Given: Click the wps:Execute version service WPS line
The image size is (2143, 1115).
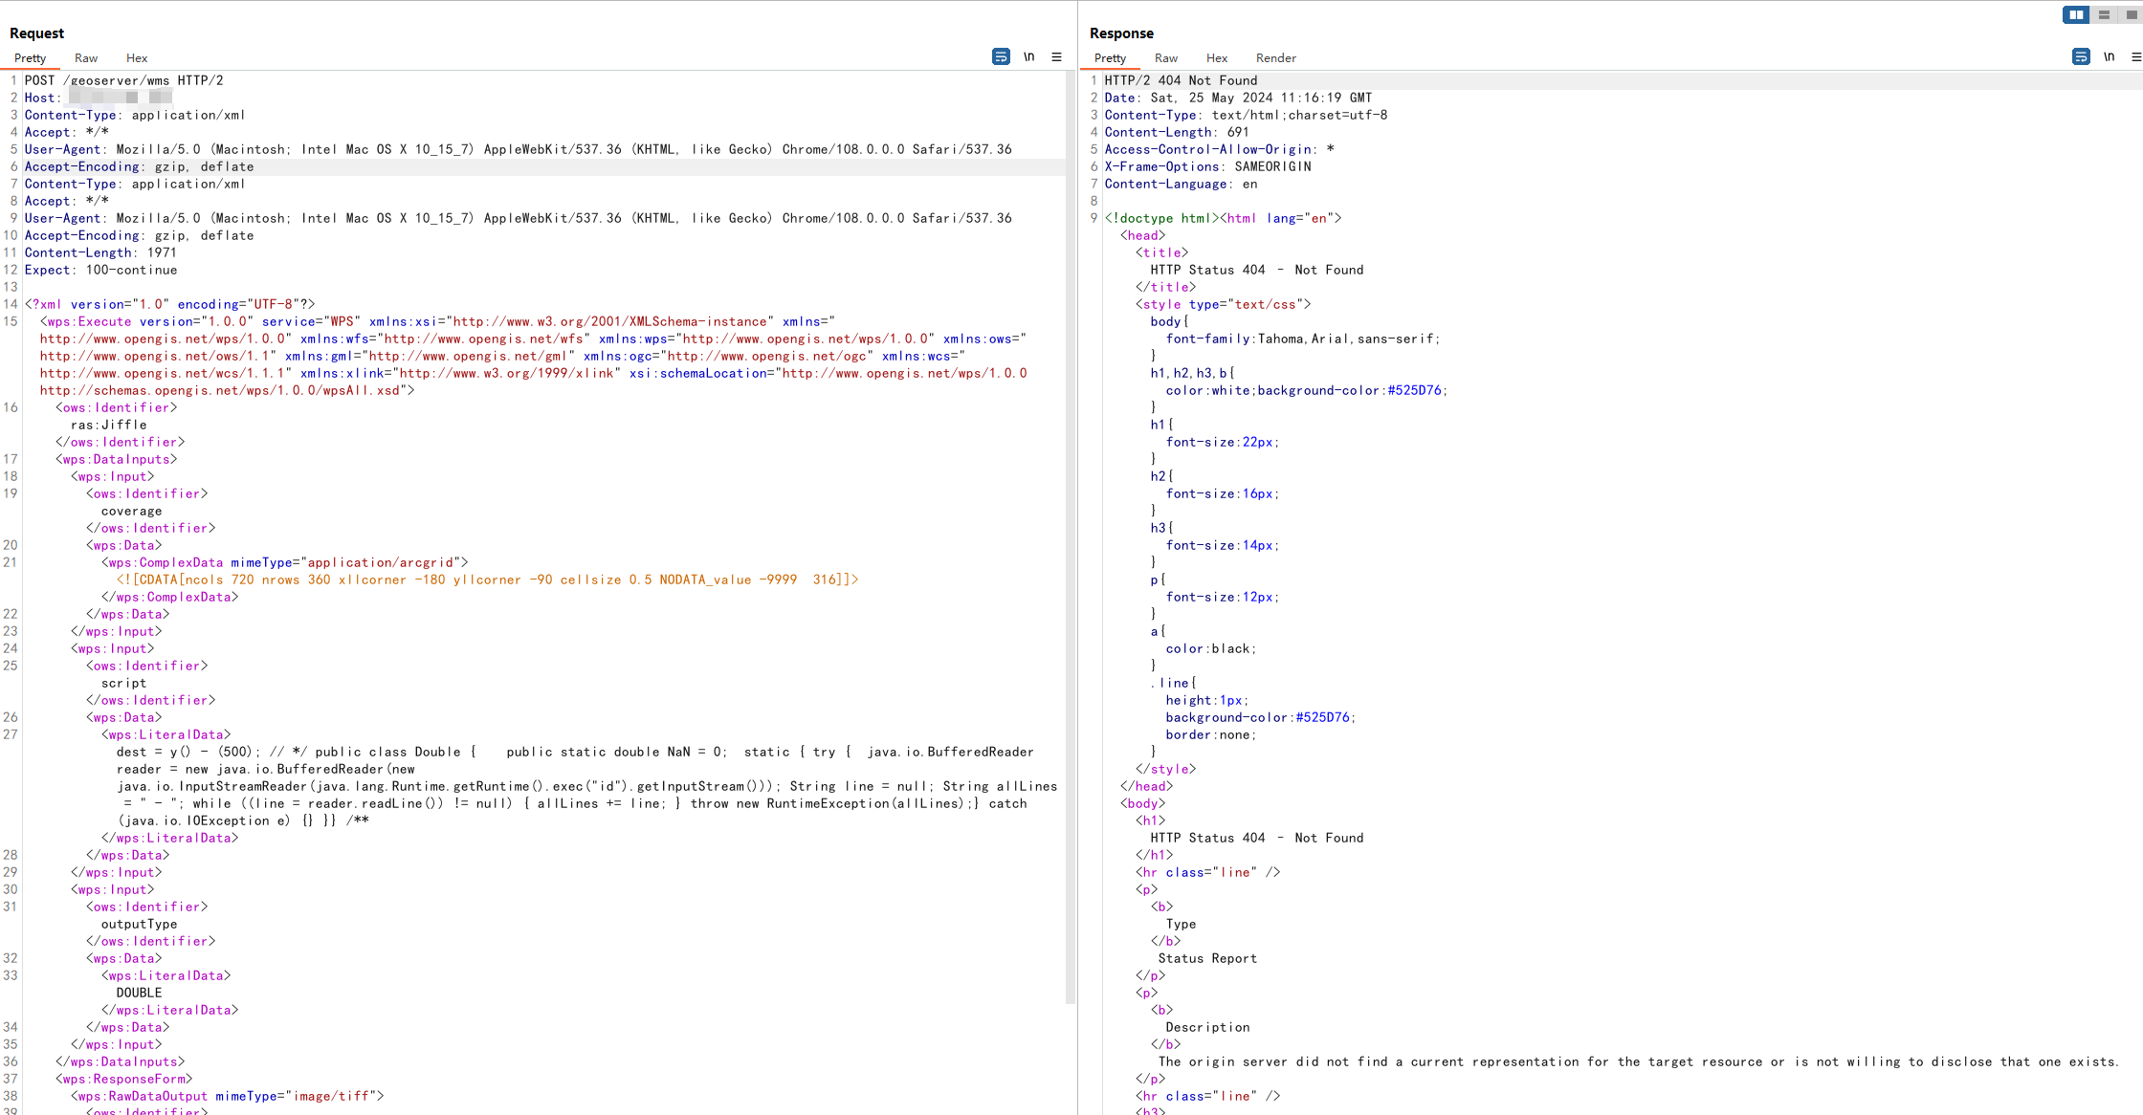Looking at the screenshot, I should pyautogui.click(x=438, y=321).
